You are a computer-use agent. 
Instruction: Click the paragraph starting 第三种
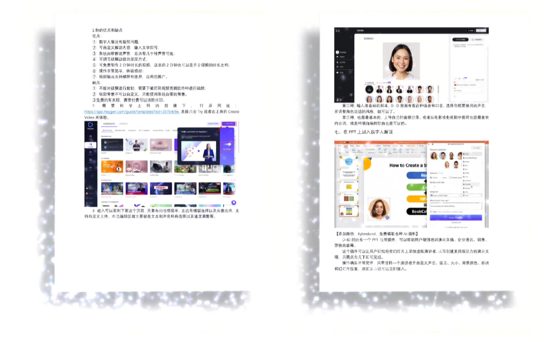[411, 121]
